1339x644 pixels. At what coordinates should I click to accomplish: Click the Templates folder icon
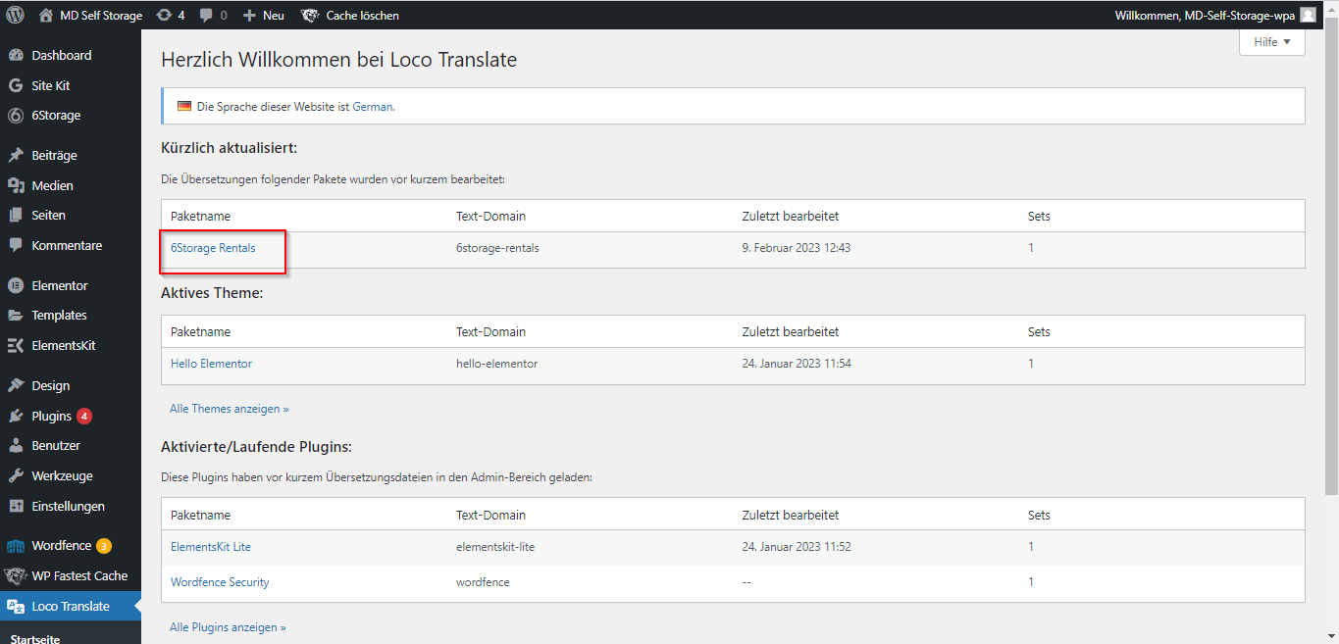16,315
